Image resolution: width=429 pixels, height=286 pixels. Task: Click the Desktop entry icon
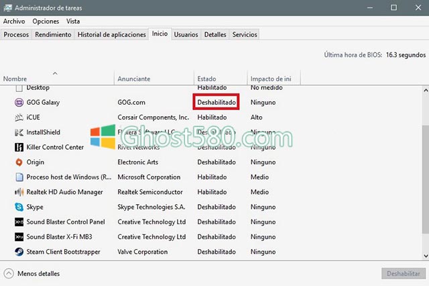[x=19, y=88]
